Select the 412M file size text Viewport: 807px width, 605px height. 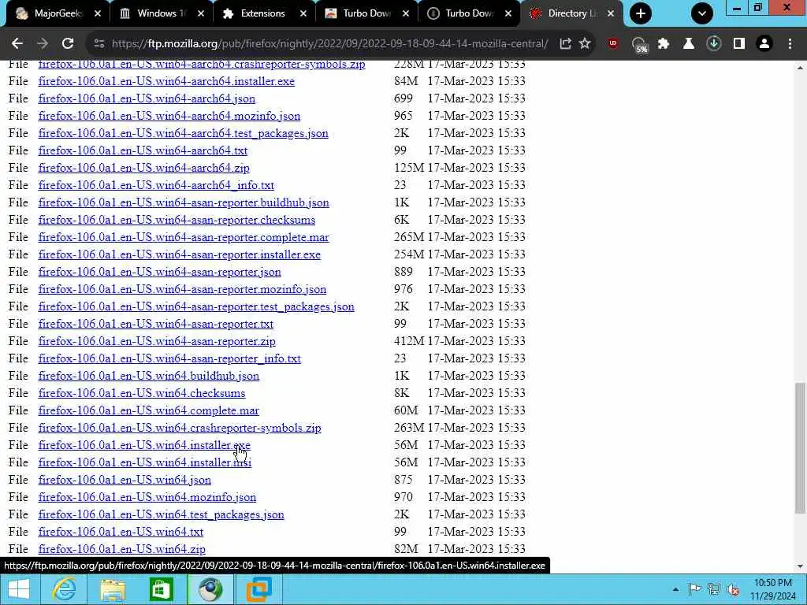click(x=409, y=341)
